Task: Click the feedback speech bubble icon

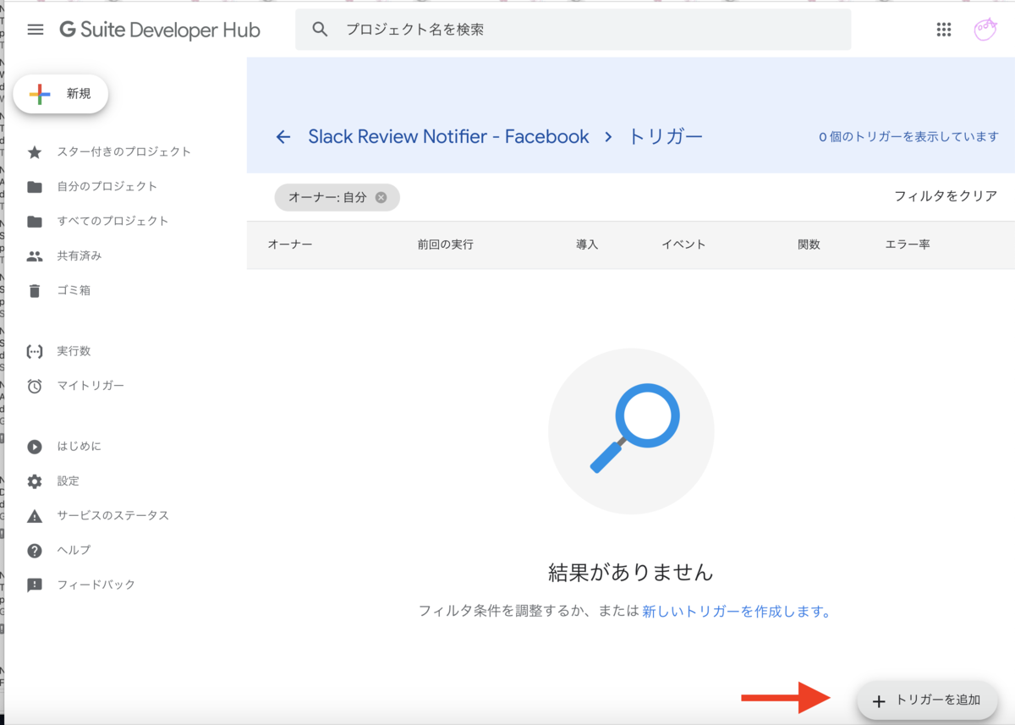Action: 35,585
